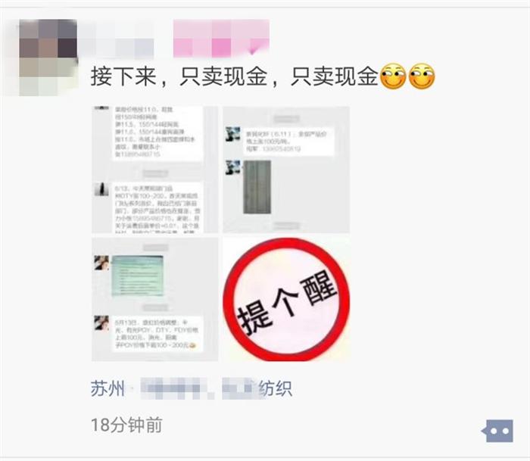
Task: Open the 提个醒 red circle image
Action: pyautogui.click(x=286, y=299)
